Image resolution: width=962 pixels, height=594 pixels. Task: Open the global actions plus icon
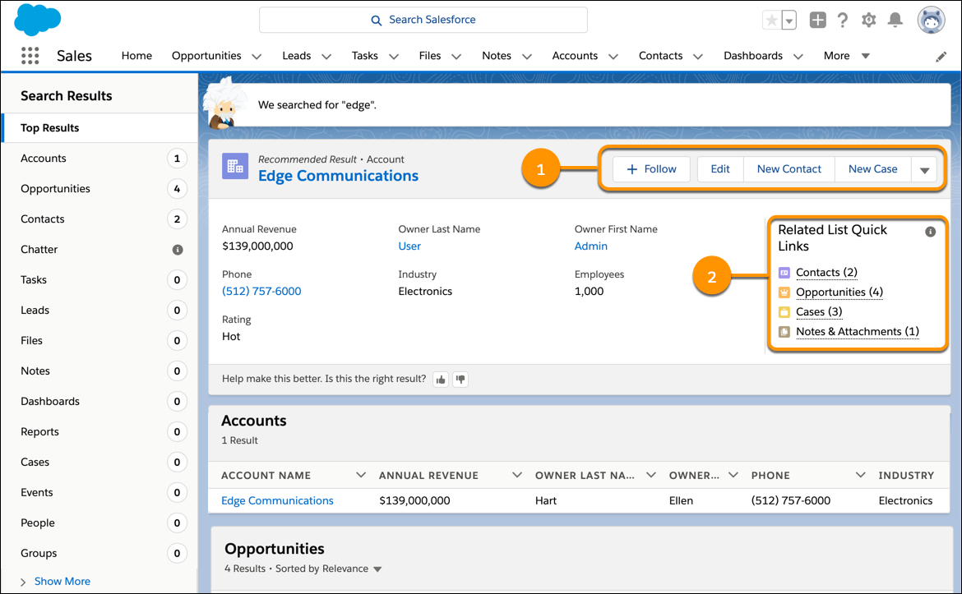pyautogui.click(x=817, y=21)
